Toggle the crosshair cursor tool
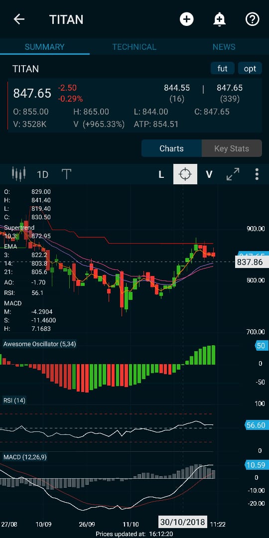269x538 pixels. [x=185, y=174]
